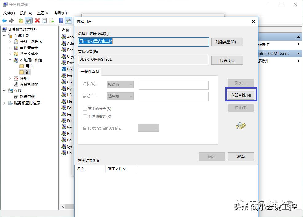Click the red X delete icon
303x217 pixels.
[x=37, y=20]
